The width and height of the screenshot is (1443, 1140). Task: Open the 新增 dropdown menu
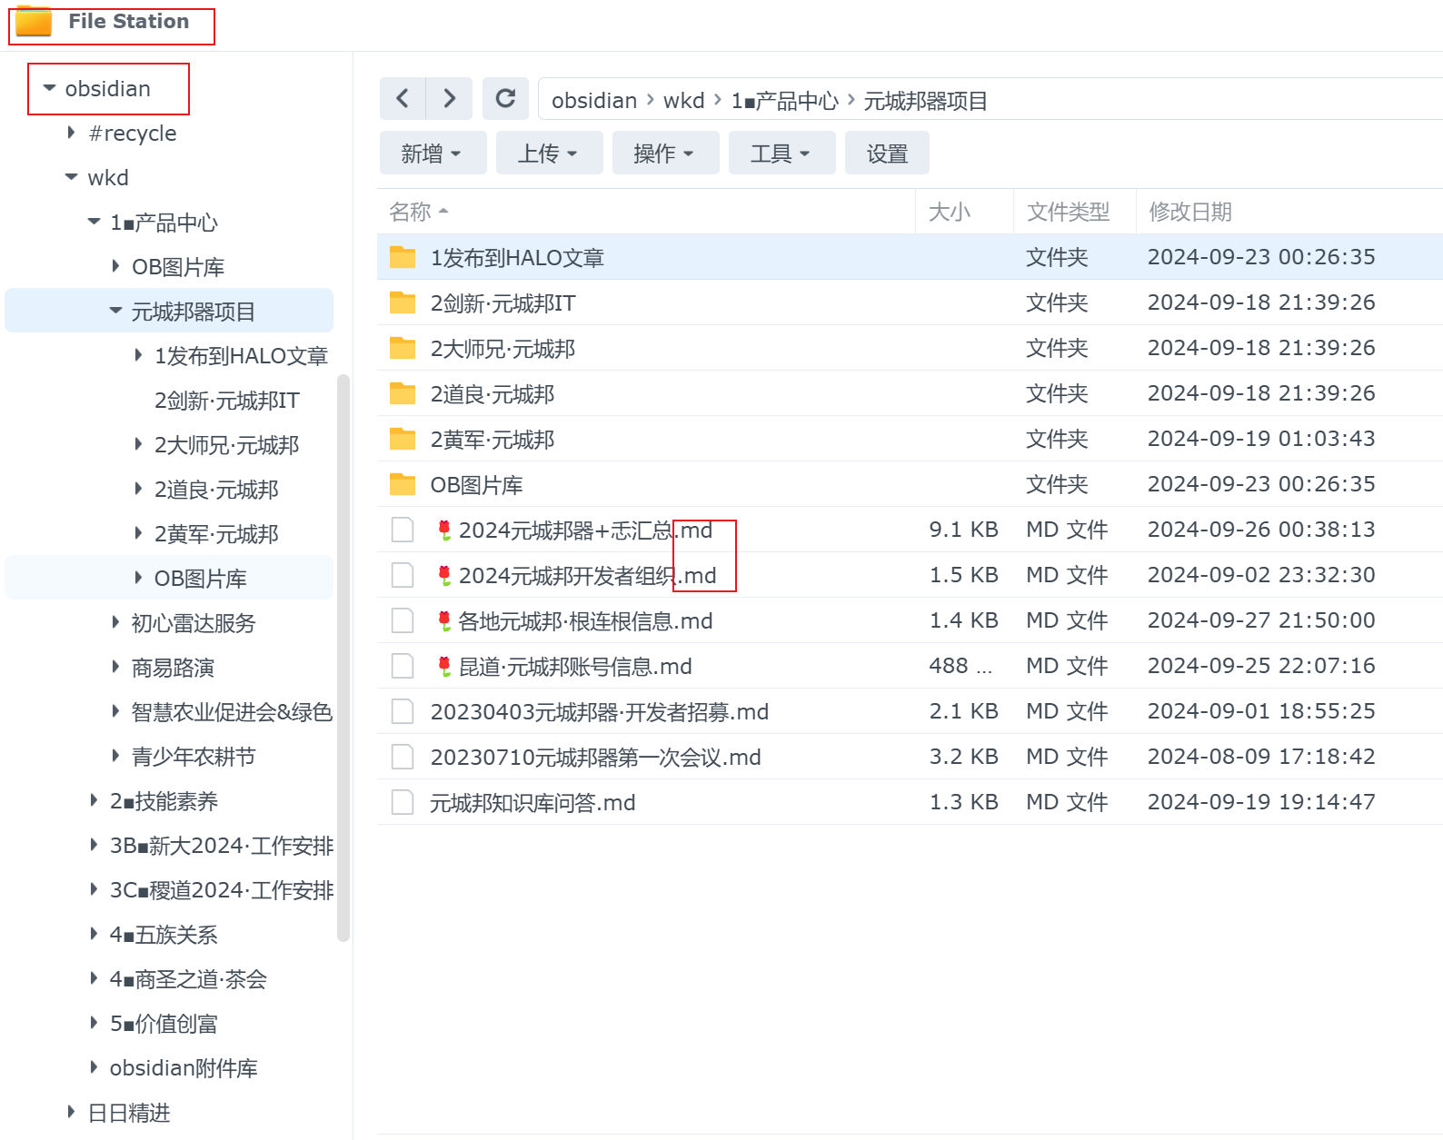(x=433, y=154)
